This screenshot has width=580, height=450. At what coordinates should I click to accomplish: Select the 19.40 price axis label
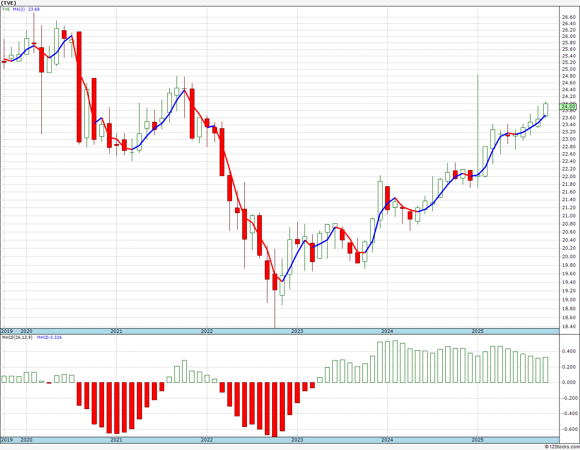tap(569, 282)
